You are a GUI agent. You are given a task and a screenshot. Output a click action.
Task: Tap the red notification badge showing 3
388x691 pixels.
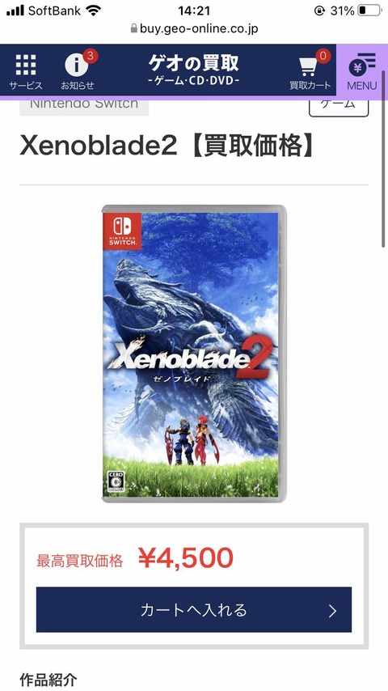[91, 57]
